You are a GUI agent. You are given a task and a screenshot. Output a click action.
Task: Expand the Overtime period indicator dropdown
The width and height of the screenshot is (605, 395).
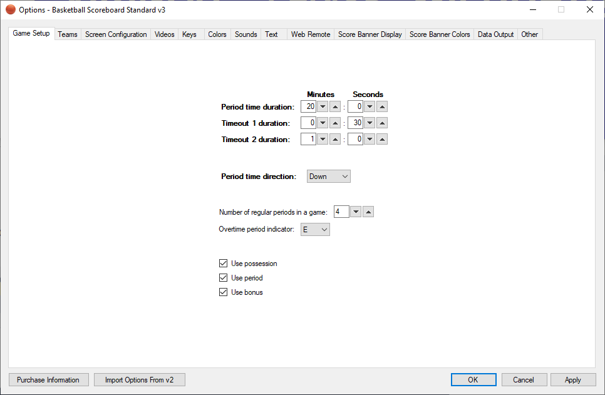[x=315, y=230]
